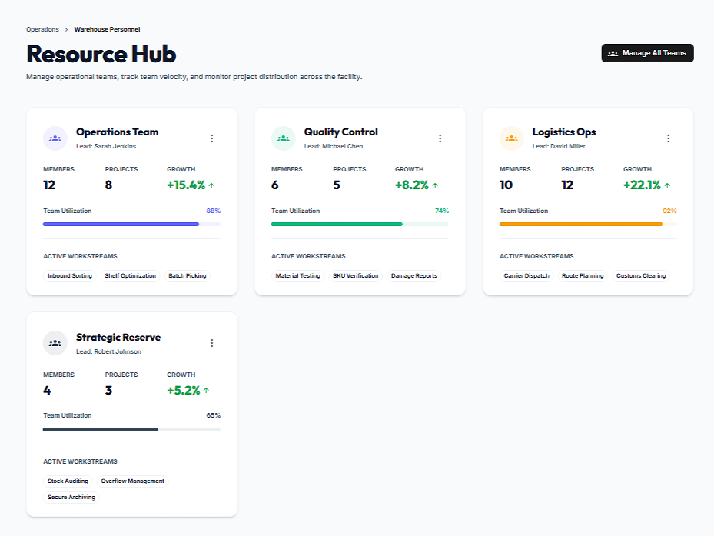Choose the SKU Verification workstream tag
Screen dimensions: 714x536
click(x=355, y=275)
